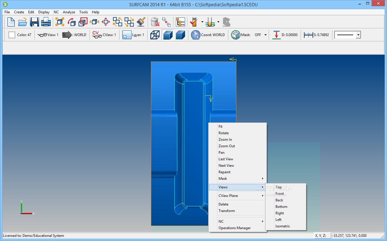387x241 pixels.
Task: Open the Create menu
Action: coord(19,12)
